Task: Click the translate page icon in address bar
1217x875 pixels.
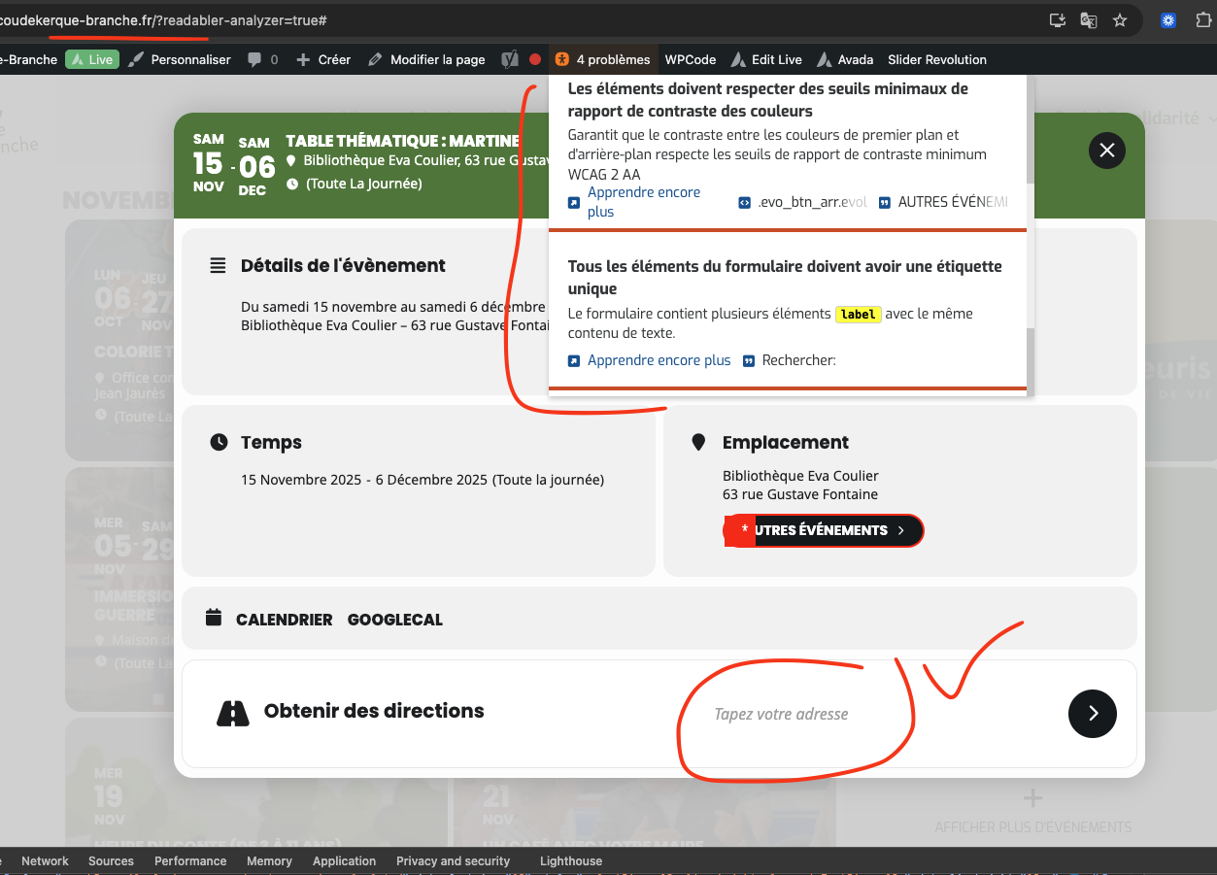Action: pyautogui.click(x=1089, y=20)
